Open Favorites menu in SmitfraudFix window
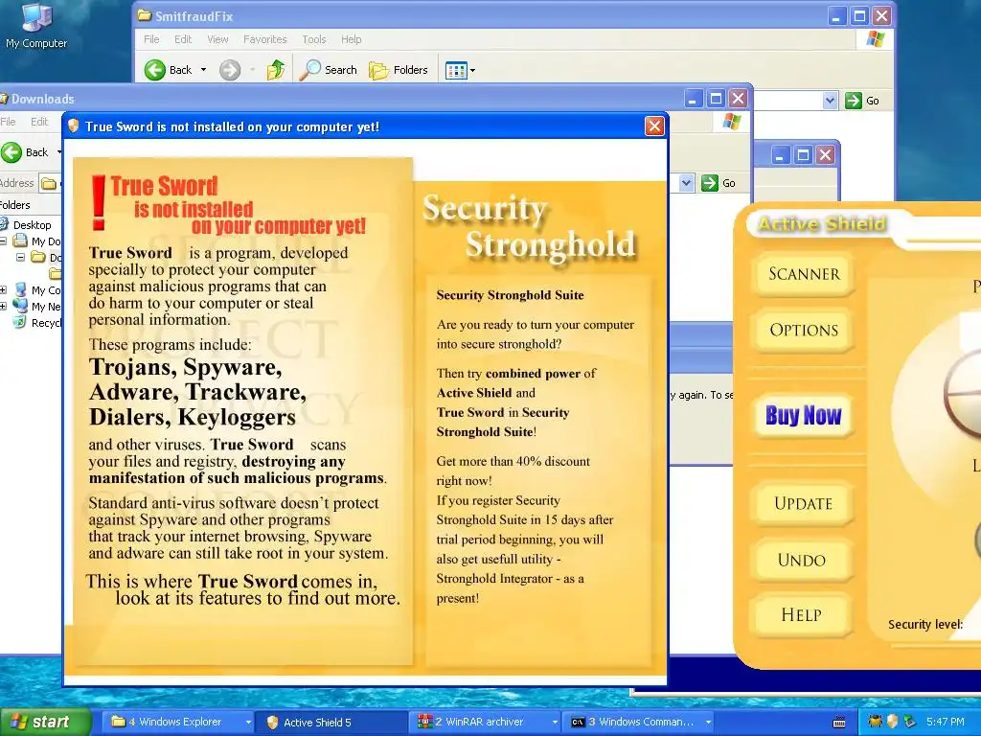 pos(264,39)
